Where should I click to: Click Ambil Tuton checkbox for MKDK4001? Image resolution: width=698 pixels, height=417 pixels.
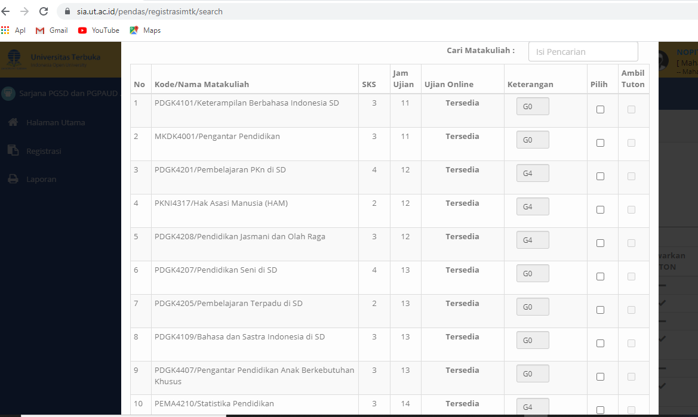[x=631, y=143]
